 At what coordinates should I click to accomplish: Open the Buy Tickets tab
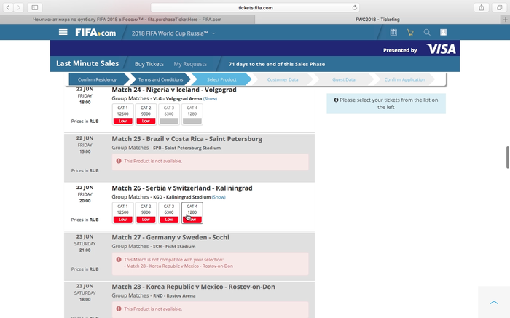point(149,64)
